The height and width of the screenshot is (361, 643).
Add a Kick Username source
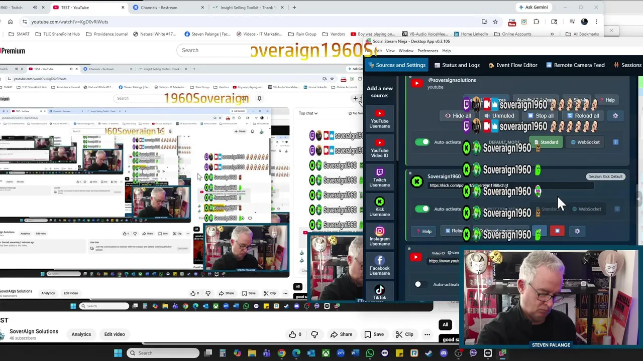(x=380, y=207)
